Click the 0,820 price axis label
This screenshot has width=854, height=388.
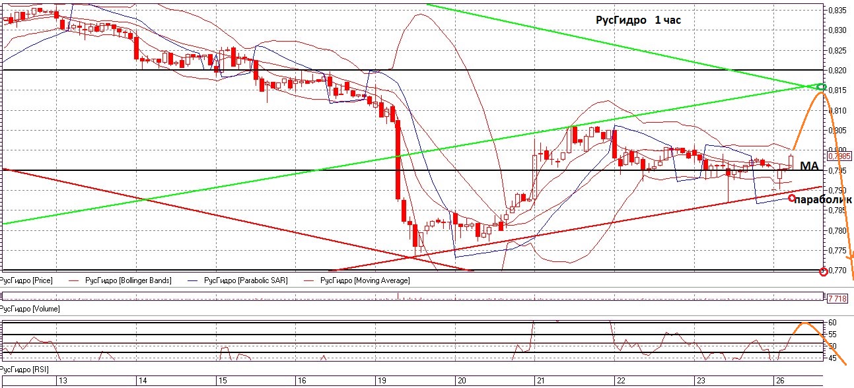(x=837, y=71)
